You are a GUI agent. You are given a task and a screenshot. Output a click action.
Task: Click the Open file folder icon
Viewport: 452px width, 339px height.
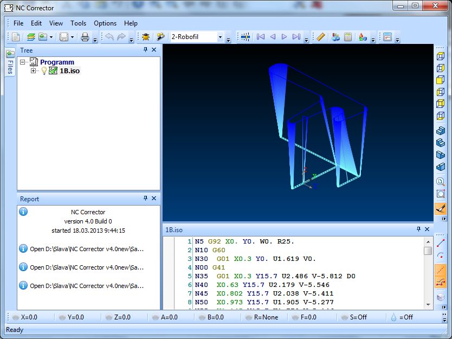(43, 37)
